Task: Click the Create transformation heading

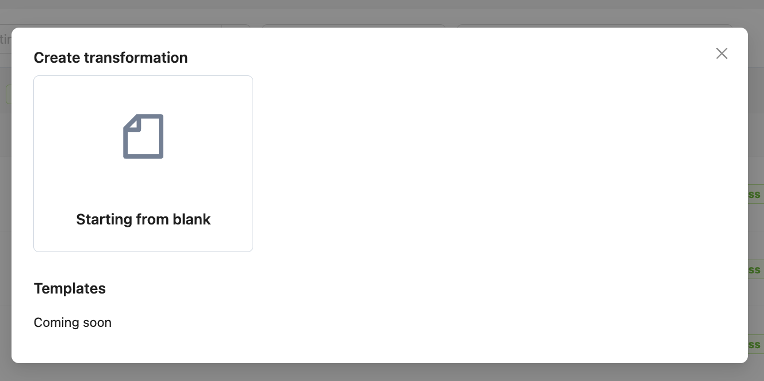Action: coord(110,58)
